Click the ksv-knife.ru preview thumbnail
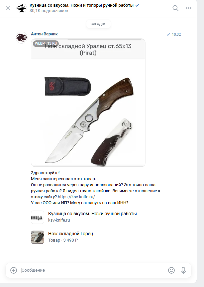The width and height of the screenshot is (204, 287). pyautogui.click(x=38, y=217)
